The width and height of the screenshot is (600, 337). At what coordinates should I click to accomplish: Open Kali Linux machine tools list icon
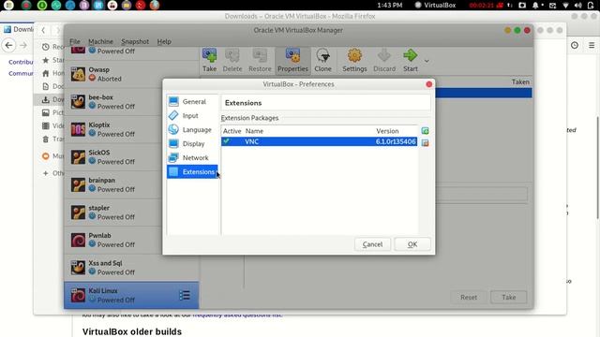point(185,295)
